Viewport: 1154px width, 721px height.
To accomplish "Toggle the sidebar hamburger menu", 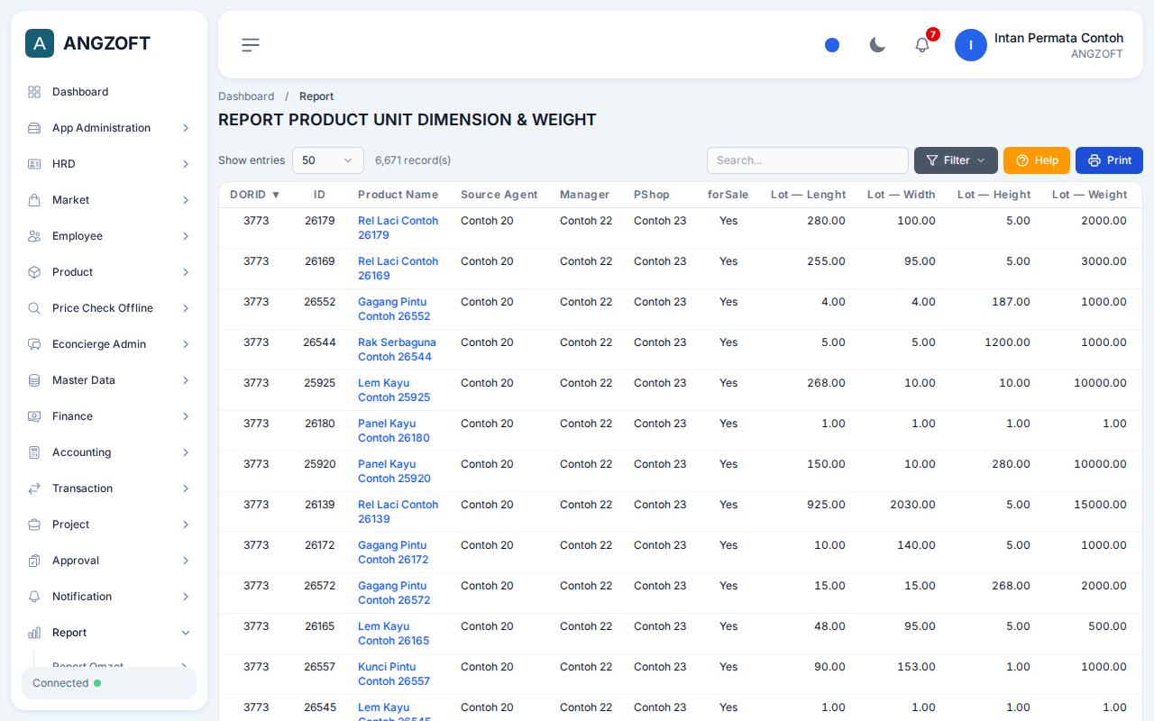I will point(251,45).
